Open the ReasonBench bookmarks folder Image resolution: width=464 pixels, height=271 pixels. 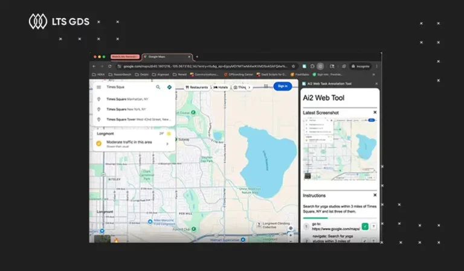(120, 74)
